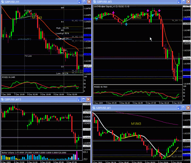Image resolution: width=191 pixels, height=163 pixels.
Task: Click the High - 38.2% level label
Action: coord(62,28)
